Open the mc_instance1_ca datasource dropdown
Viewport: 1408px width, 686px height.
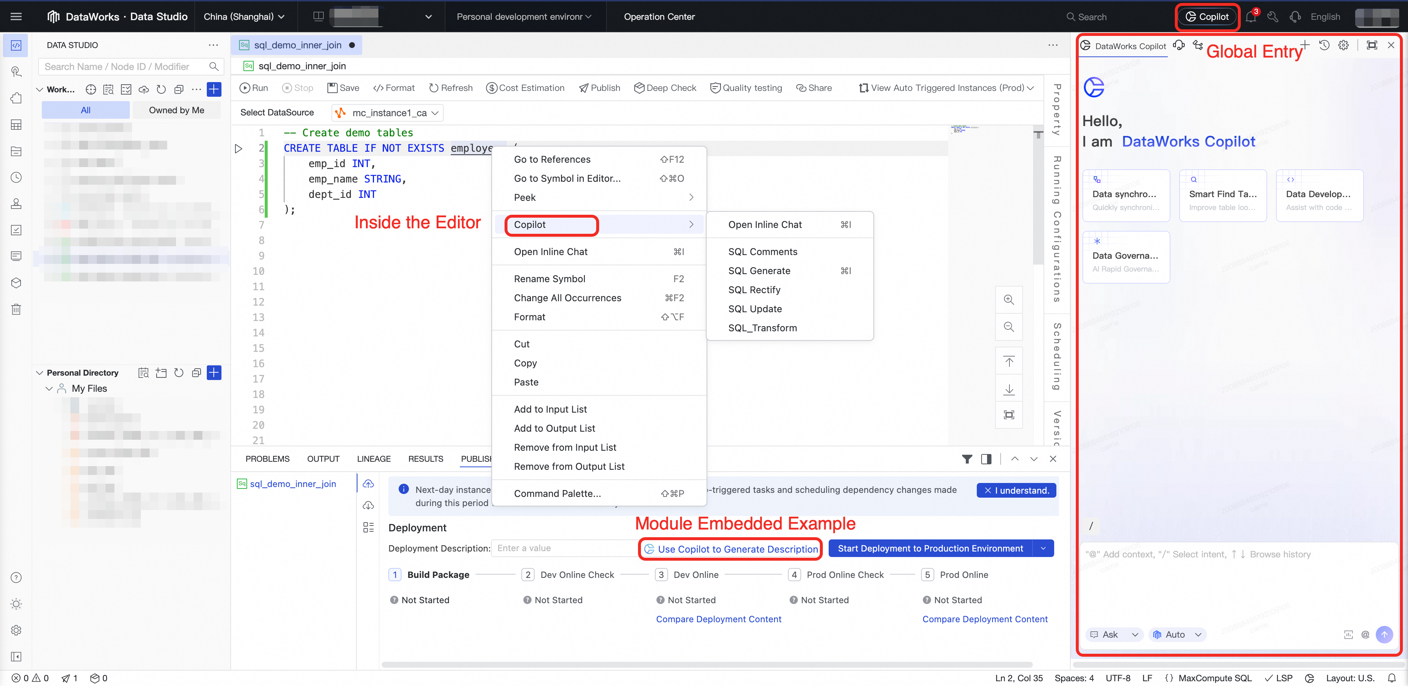click(388, 113)
